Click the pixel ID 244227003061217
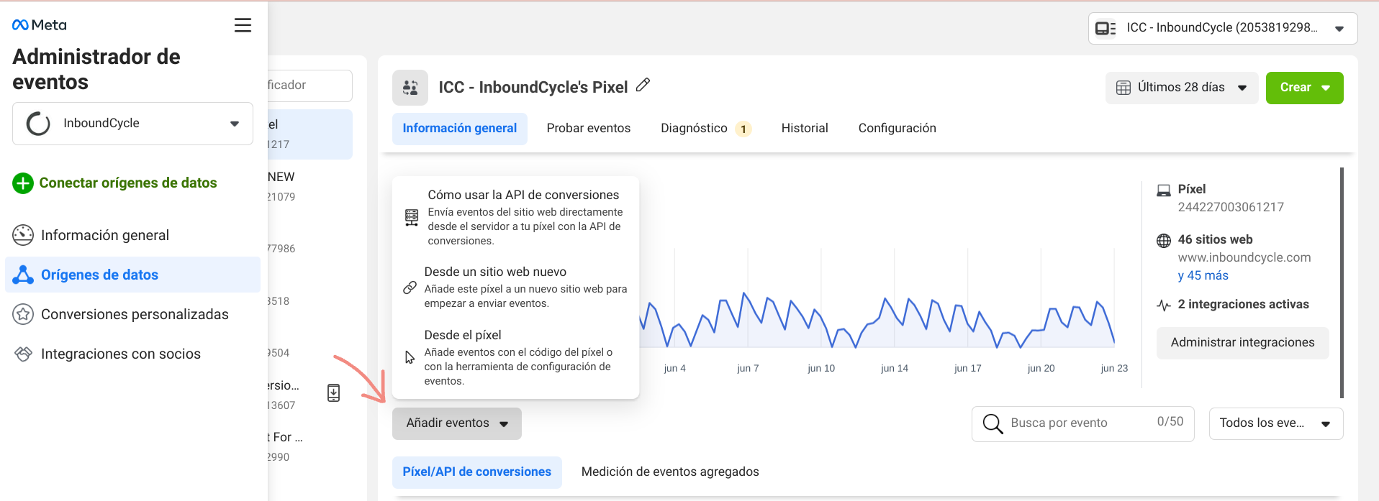1379x501 pixels. pyautogui.click(x=1231, y=208)
